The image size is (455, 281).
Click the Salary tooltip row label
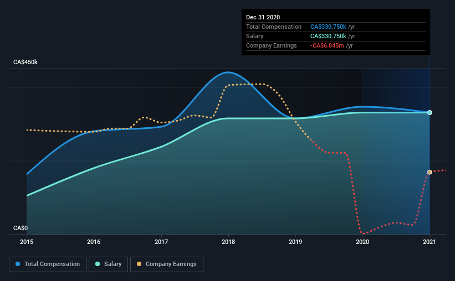click(x=255, y=36)
